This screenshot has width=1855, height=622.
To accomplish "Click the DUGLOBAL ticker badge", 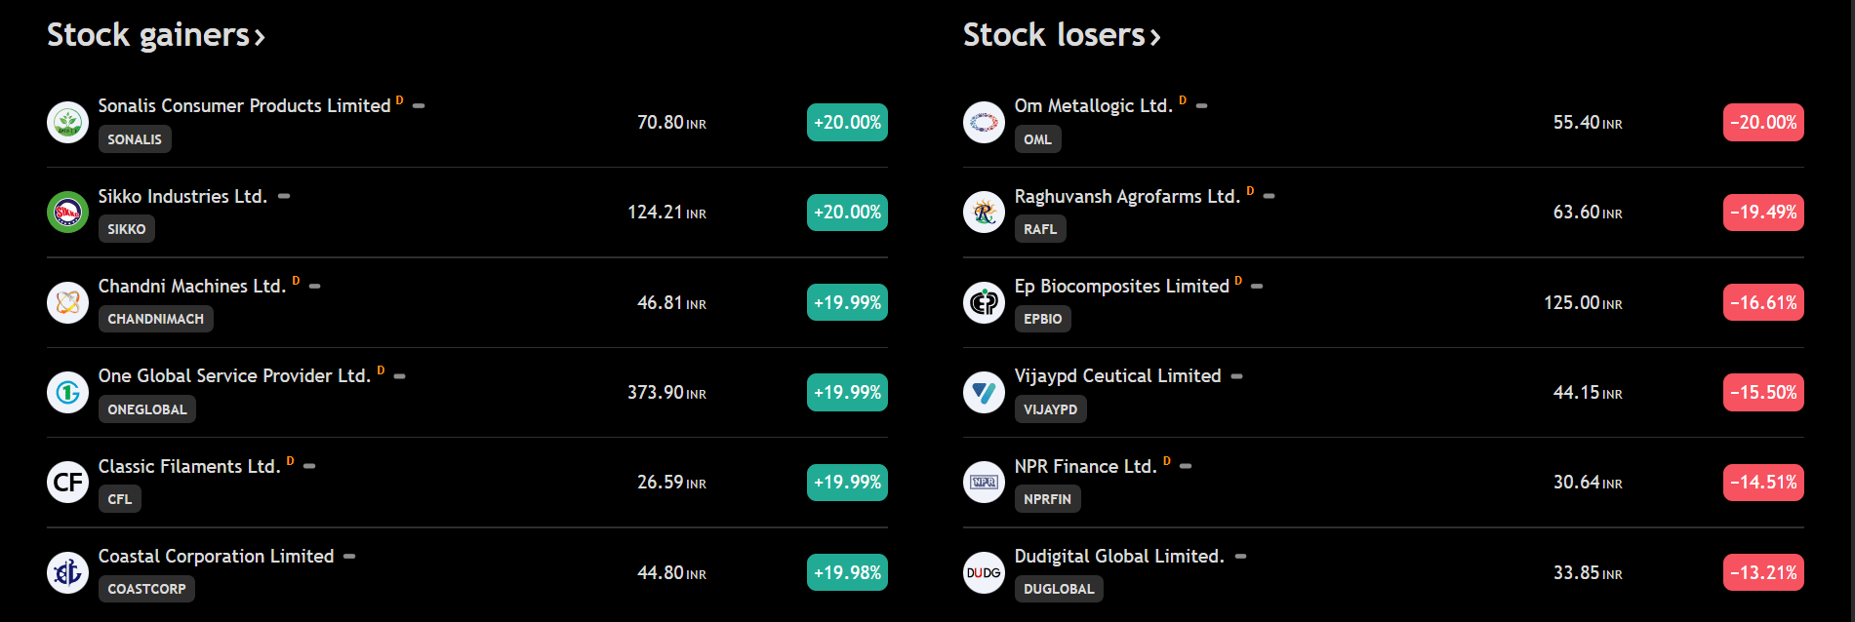I will 1059,589.
